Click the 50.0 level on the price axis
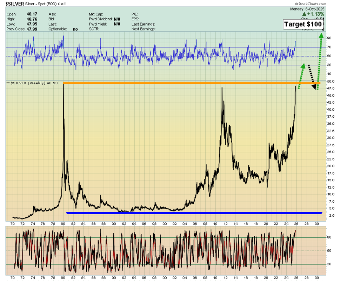Viewport: 340px width, 281px height. (331, 81)
